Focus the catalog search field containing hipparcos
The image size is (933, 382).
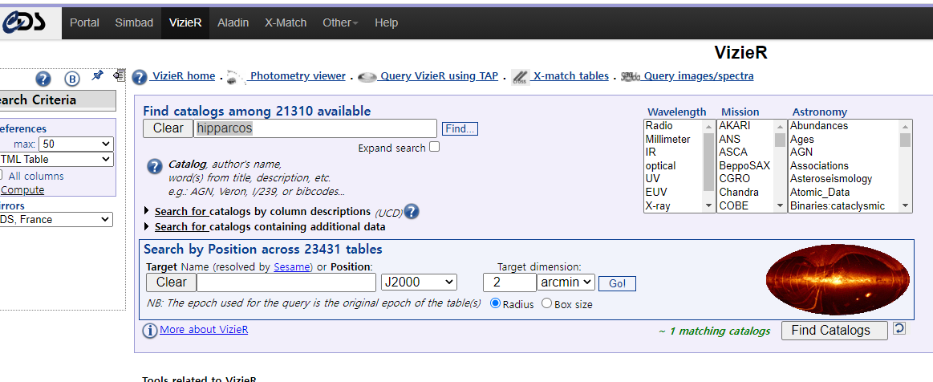click(315, 128)
